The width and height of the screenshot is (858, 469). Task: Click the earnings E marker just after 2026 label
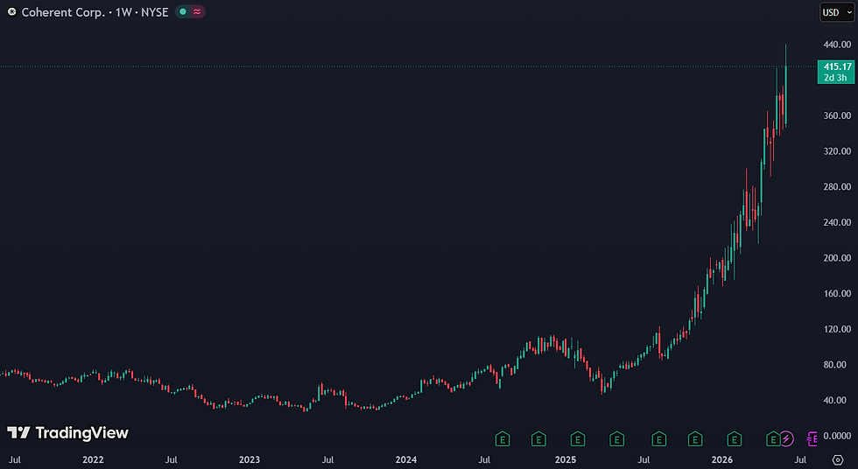tap(734, 439)
